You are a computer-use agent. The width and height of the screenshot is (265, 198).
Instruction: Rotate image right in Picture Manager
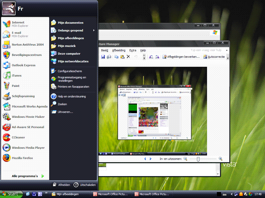pos(157,57)
